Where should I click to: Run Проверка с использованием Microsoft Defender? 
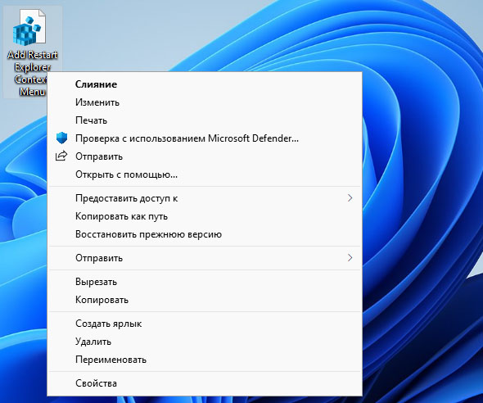(x=205, y=138)
